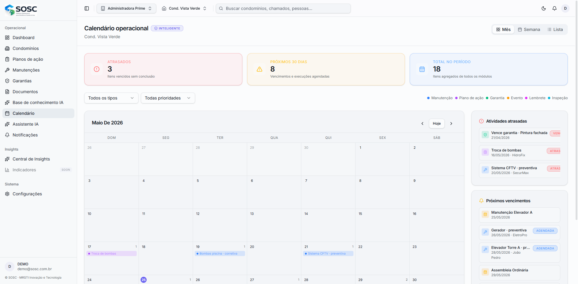578x284 pixels.
Task: Open overdue Troca de bombas HidroFix item
Action: tap(520, 153)
